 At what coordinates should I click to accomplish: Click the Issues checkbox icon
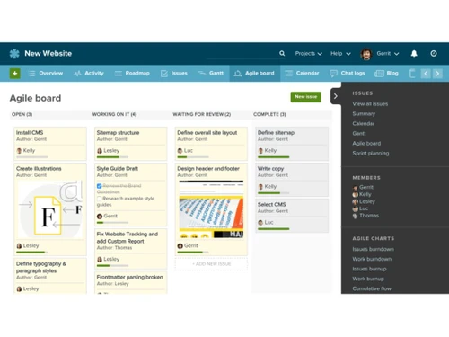tap(164, 74)
